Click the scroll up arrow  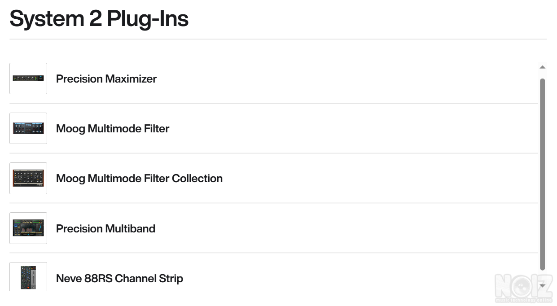(542, 67)
